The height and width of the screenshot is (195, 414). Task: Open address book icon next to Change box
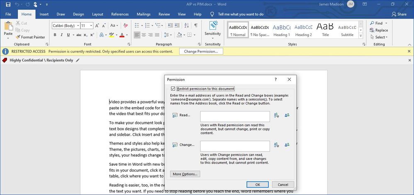287,144
